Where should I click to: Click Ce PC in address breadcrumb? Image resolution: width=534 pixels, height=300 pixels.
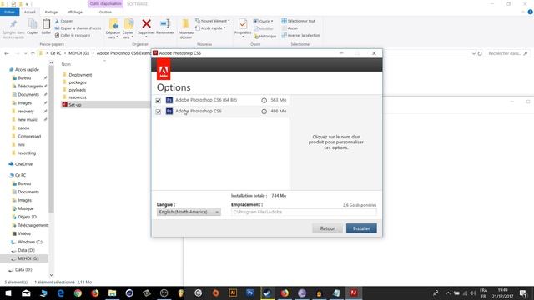56,53
